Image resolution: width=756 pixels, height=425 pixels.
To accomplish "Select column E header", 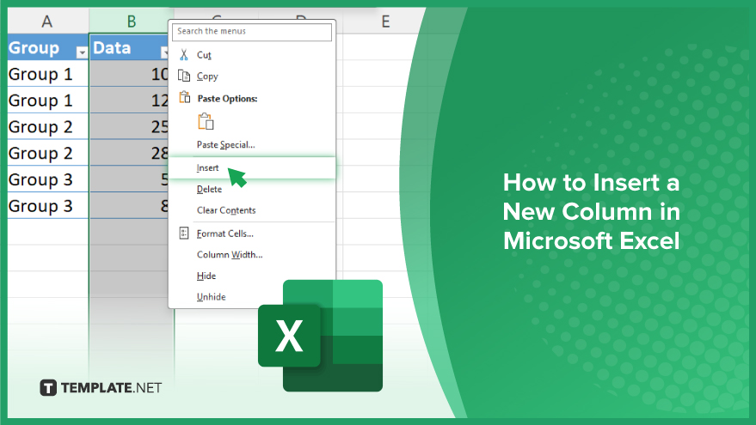I will (384, 21).
